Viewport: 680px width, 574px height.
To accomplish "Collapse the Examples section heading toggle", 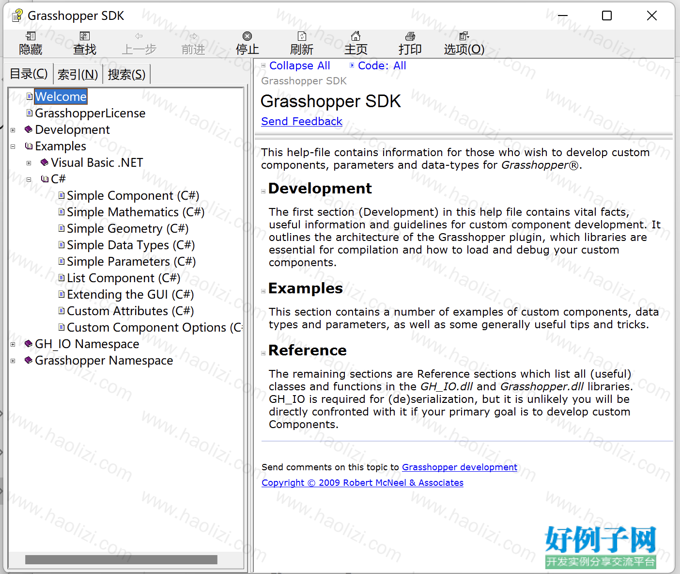I will [x=263, y=291].
